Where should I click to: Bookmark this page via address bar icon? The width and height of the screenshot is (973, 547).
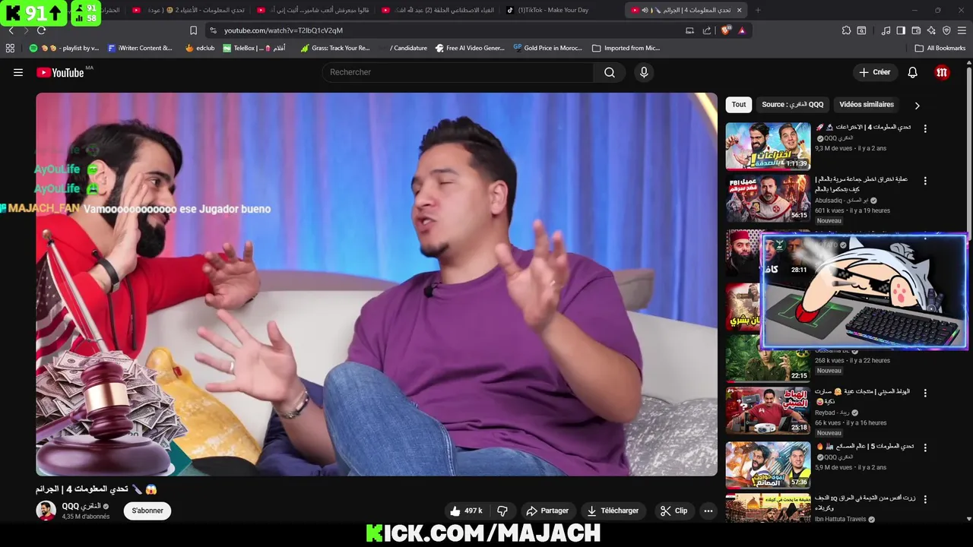(193, 30)
